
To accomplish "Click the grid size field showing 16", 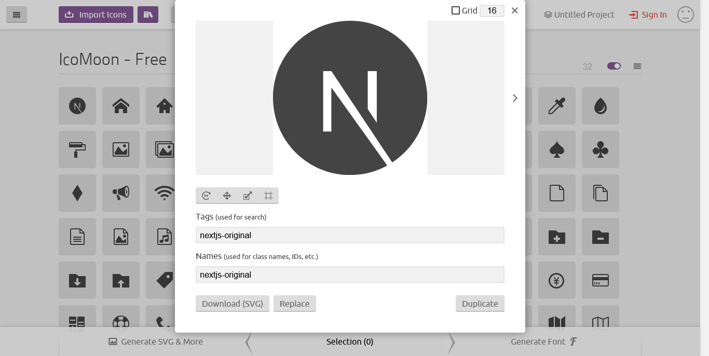I will 492,10.
